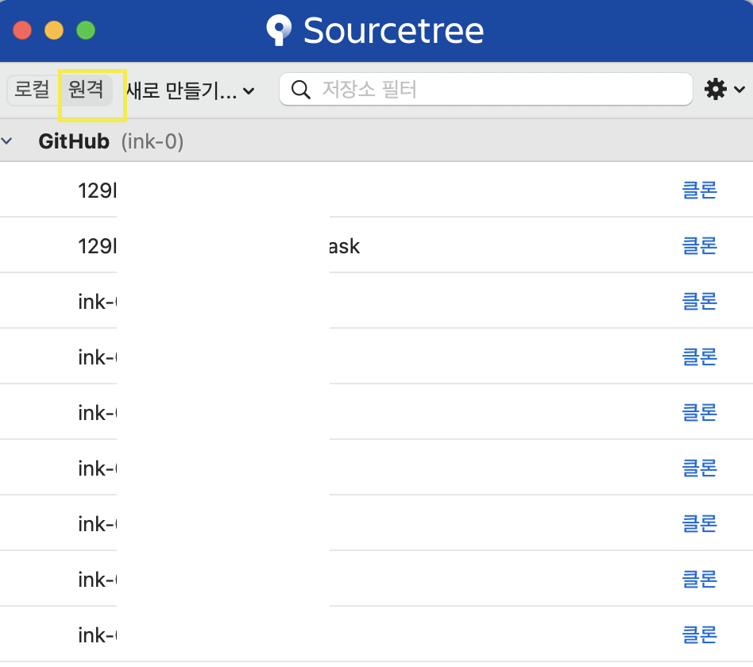Image resolution: width=753 pixels, height=667 pixels.
Task: Click the GitHub account header label
Action: [x=74, y=141]
